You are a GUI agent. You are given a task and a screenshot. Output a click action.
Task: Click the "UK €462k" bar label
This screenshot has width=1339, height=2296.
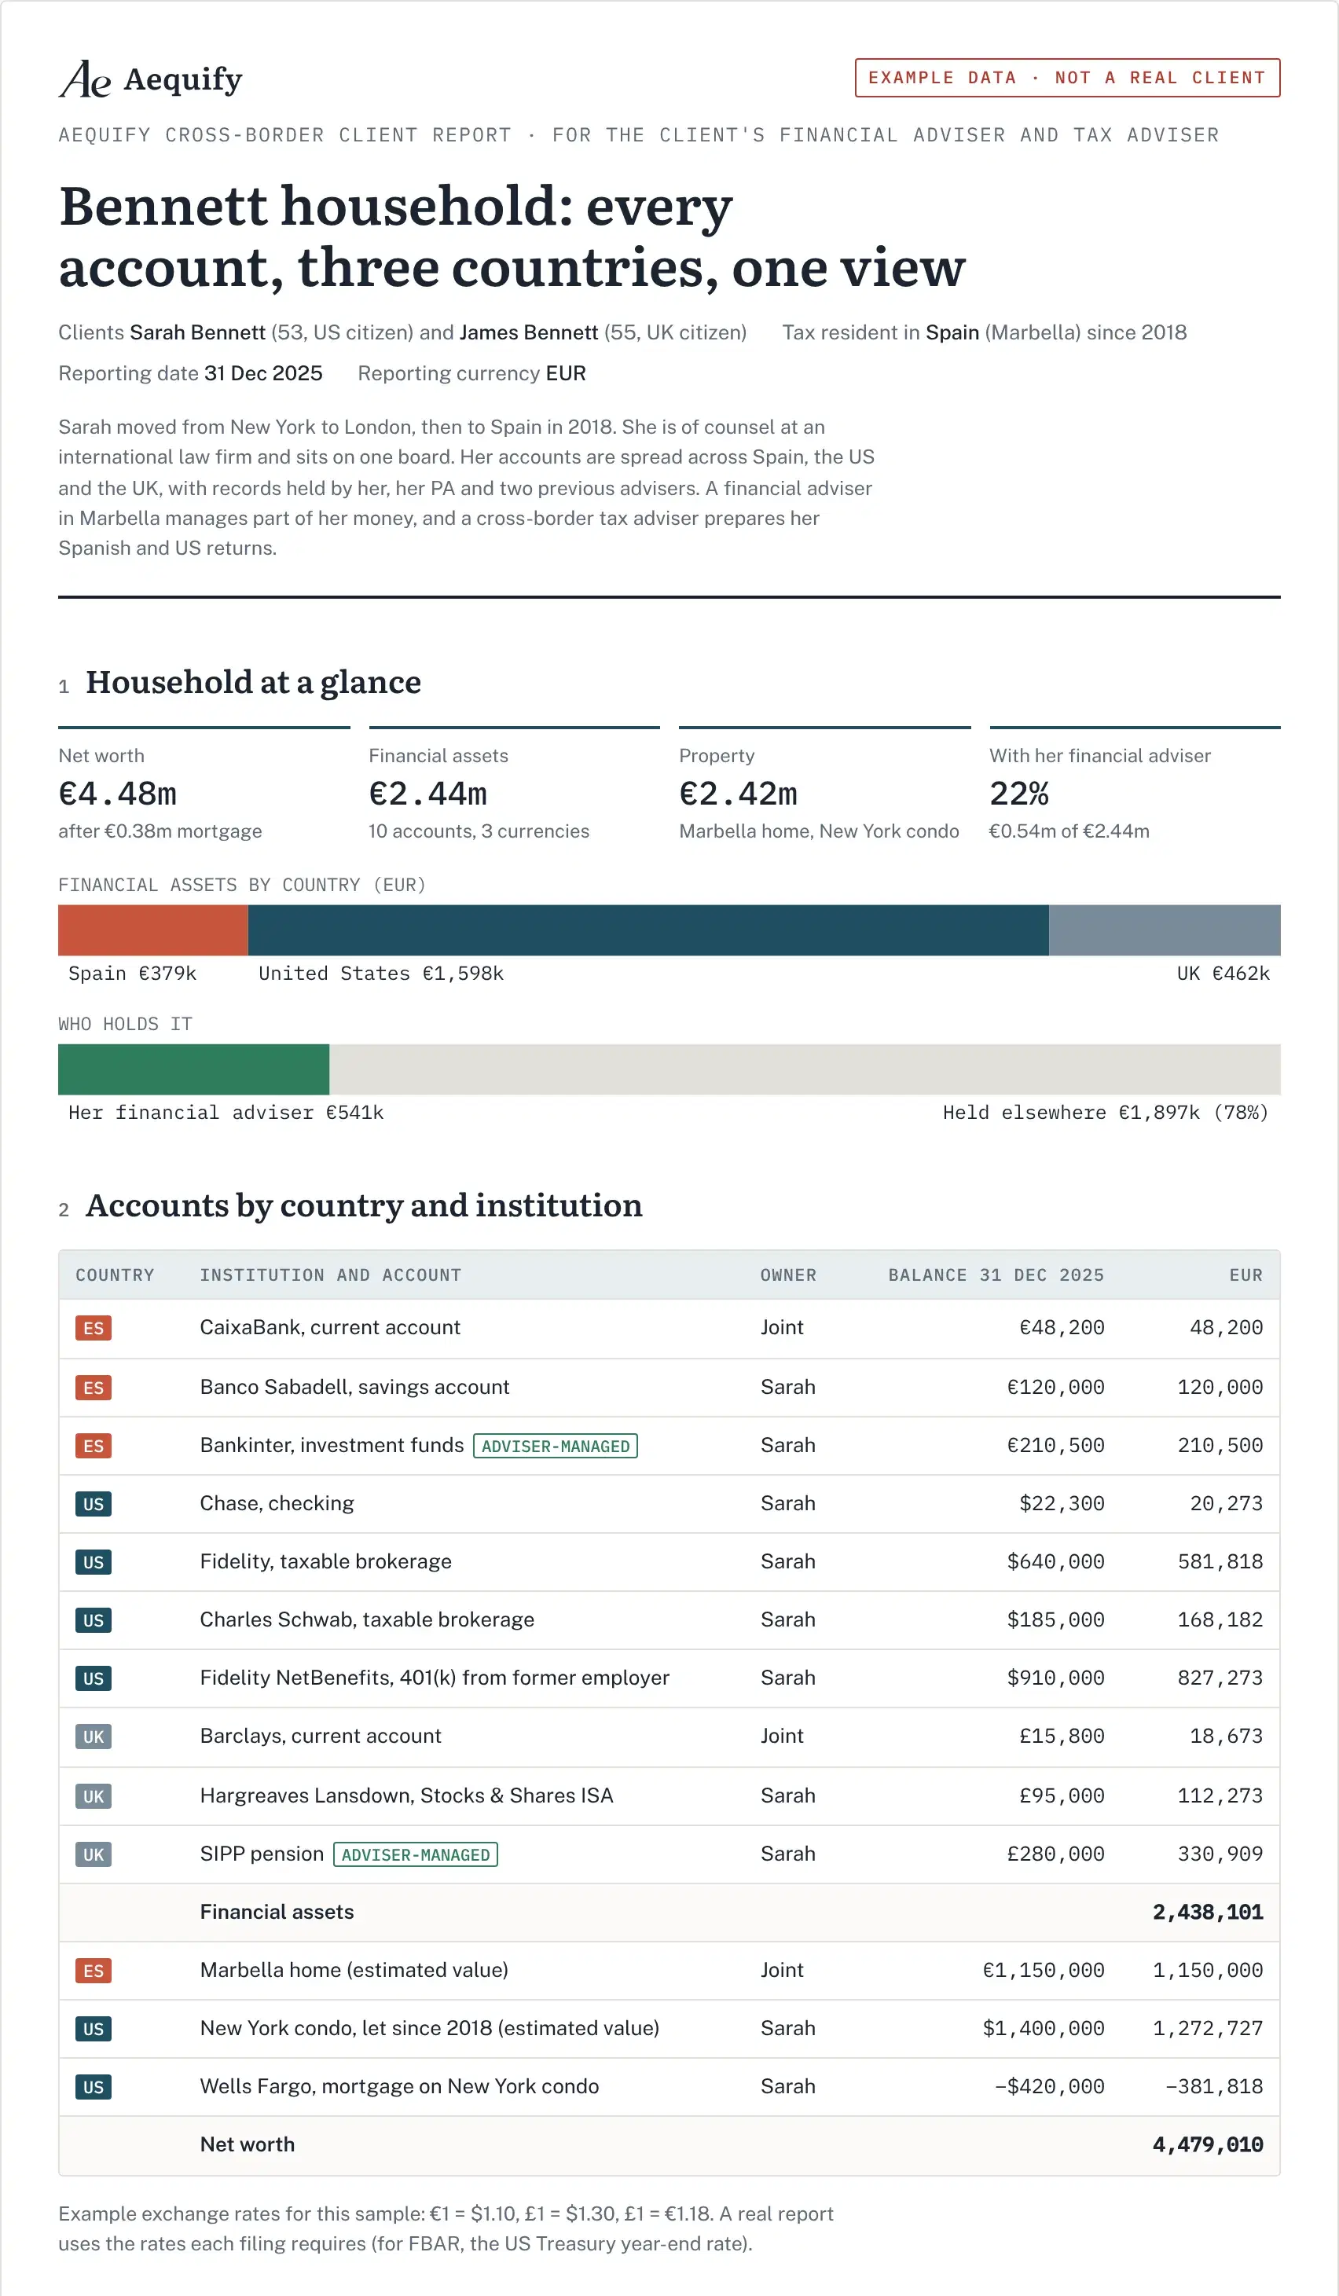[x=1223, y=974]
